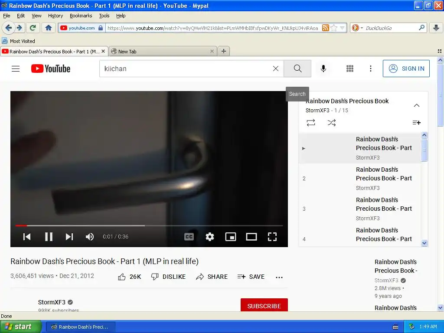This screenshot has height=333, width=444.
Task: Open the address bar history dropdown
Action: point(343,28)
